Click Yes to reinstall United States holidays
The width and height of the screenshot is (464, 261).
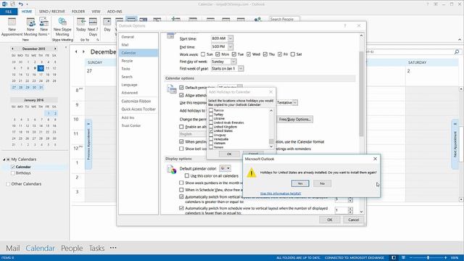pos(300,183)
